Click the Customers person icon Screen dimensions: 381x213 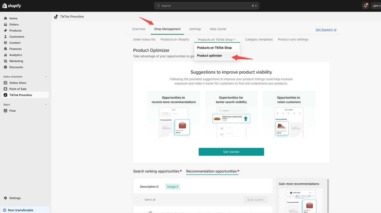(5, 37)
